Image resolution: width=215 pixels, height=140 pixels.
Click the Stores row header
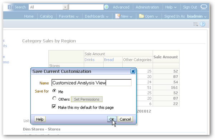54,66
